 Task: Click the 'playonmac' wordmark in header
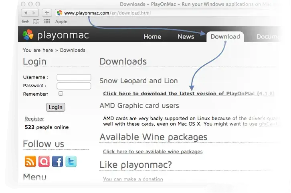point(63,35)
